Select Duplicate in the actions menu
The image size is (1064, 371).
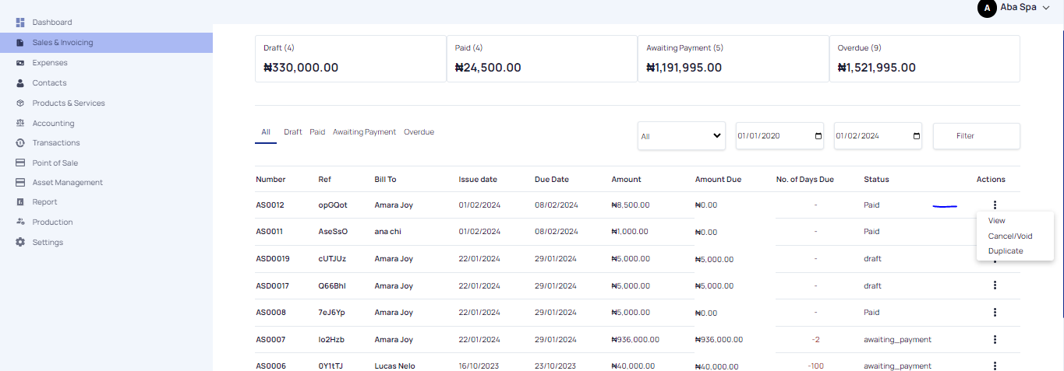1006,250
